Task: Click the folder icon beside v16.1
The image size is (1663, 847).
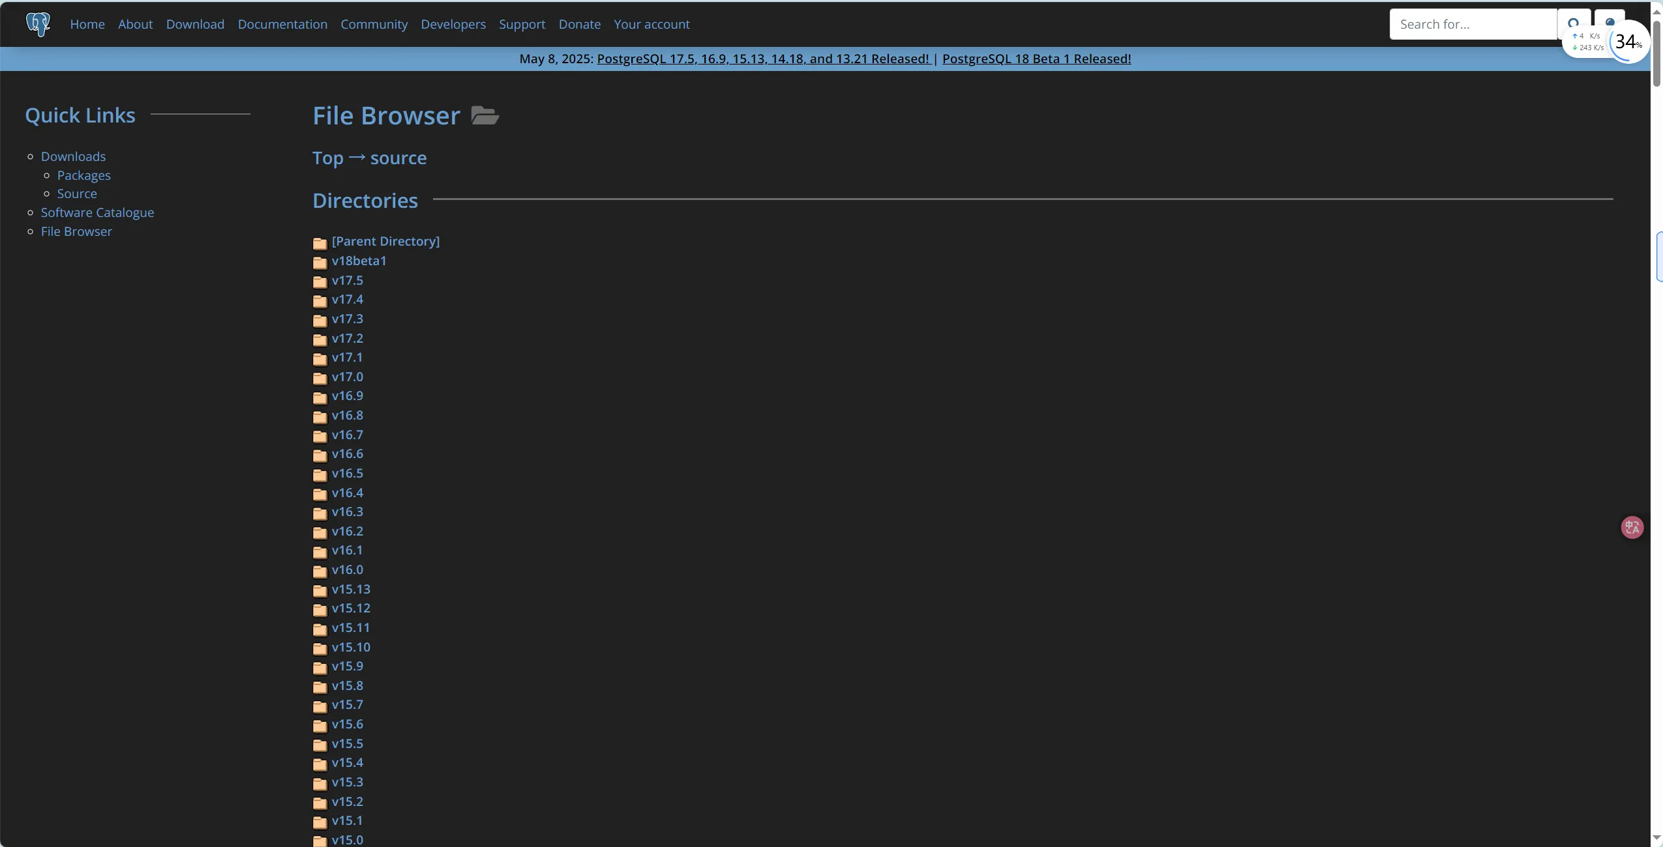Action: 320,552
